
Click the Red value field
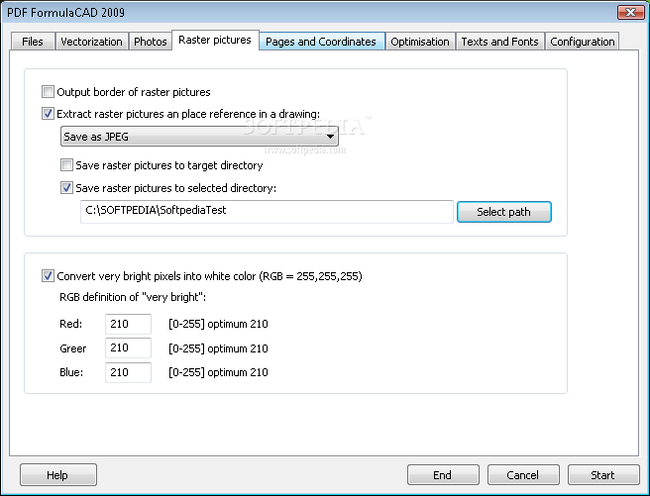click(128, 324)
